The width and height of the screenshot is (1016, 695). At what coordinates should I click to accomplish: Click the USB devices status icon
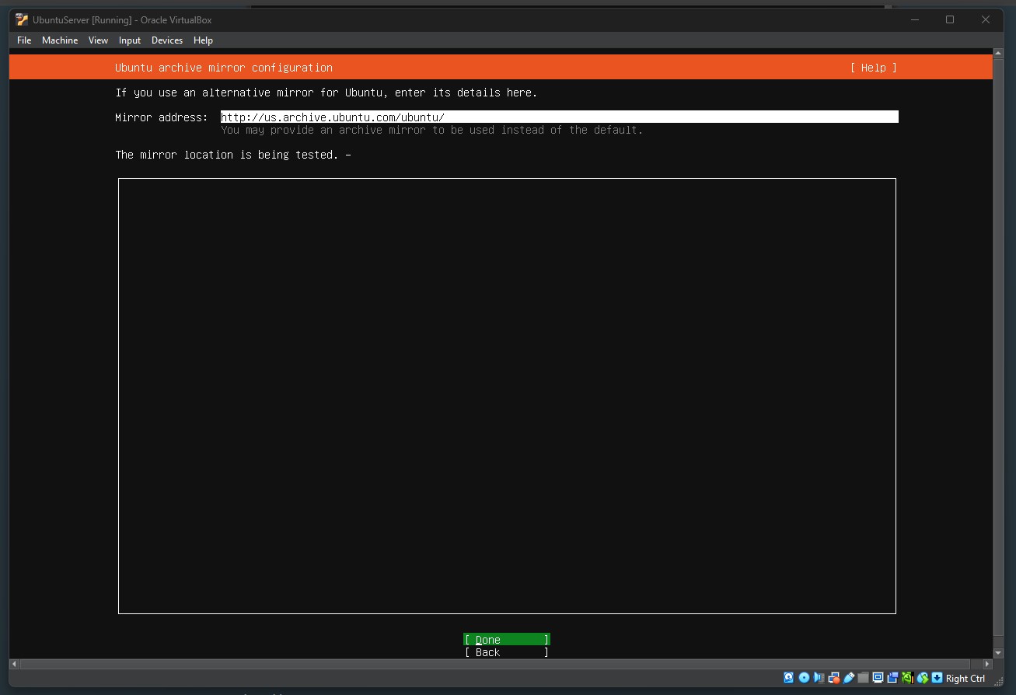[848, 678]
